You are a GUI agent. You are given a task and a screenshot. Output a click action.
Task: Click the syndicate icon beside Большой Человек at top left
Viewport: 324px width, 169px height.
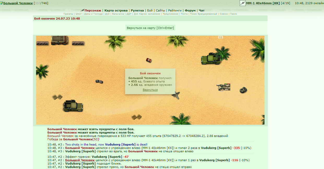(2, 3)
